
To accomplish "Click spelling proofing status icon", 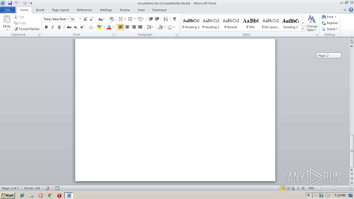I will [x=48, y=188].
